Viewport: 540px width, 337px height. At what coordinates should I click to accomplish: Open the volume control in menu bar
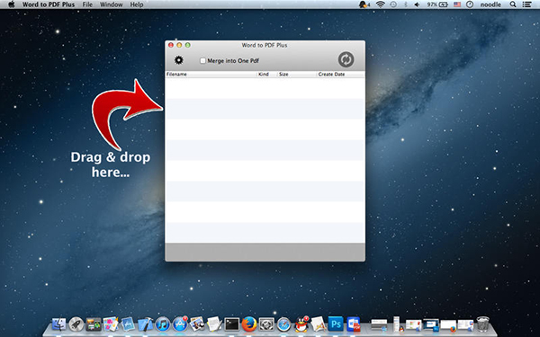pos(417,4)
